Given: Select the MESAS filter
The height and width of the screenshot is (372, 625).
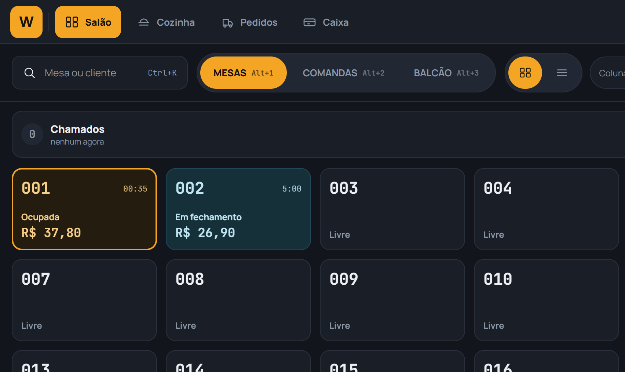Looking at the screenshot, I should point(244,73).
